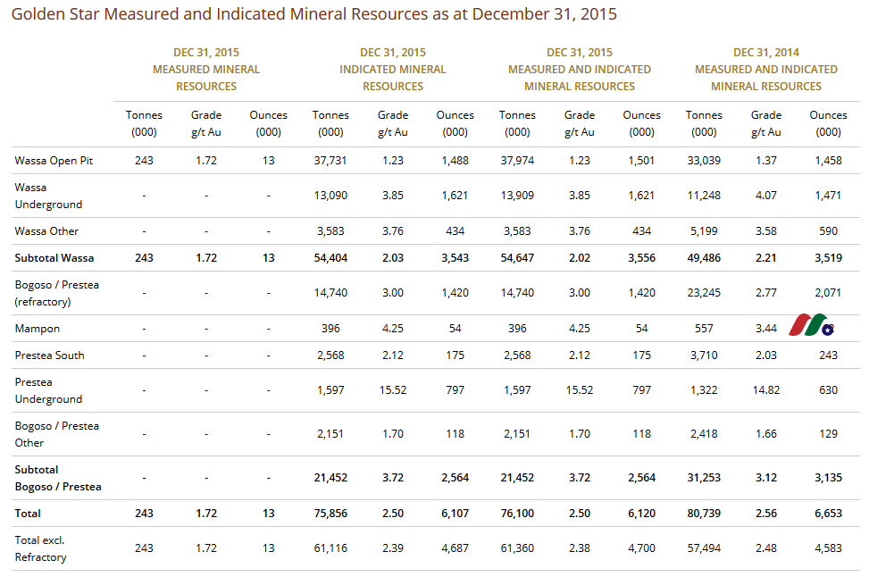869x577 pixels.
Task: Click the 630 ounces cell
Action: pos(828,390)
